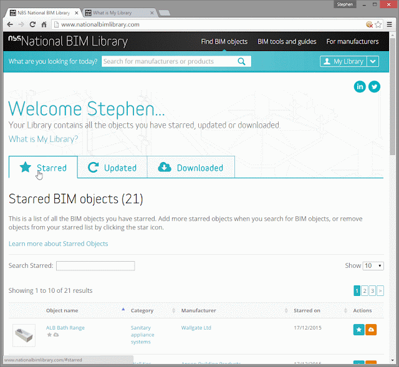Sort by Manufacturer column
This screenshot has height=367, width=399.
coord(198,310)
